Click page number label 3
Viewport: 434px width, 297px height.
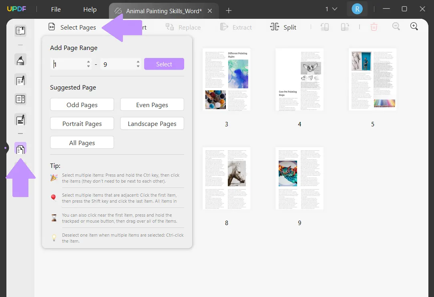pos(227,124)
